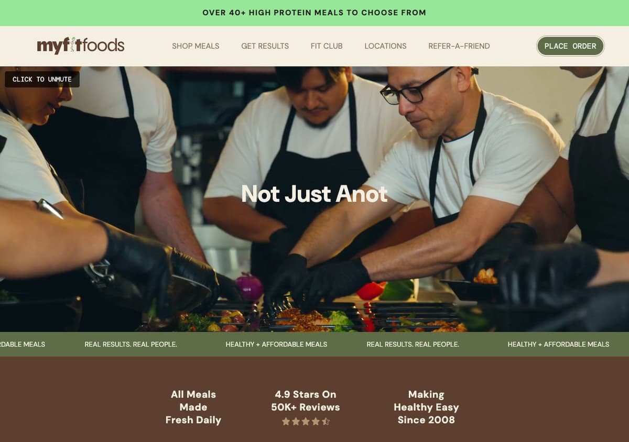Screen dimensions: 629x442
Task: Open Refer-A-Friend page
Action: point(459,46)
